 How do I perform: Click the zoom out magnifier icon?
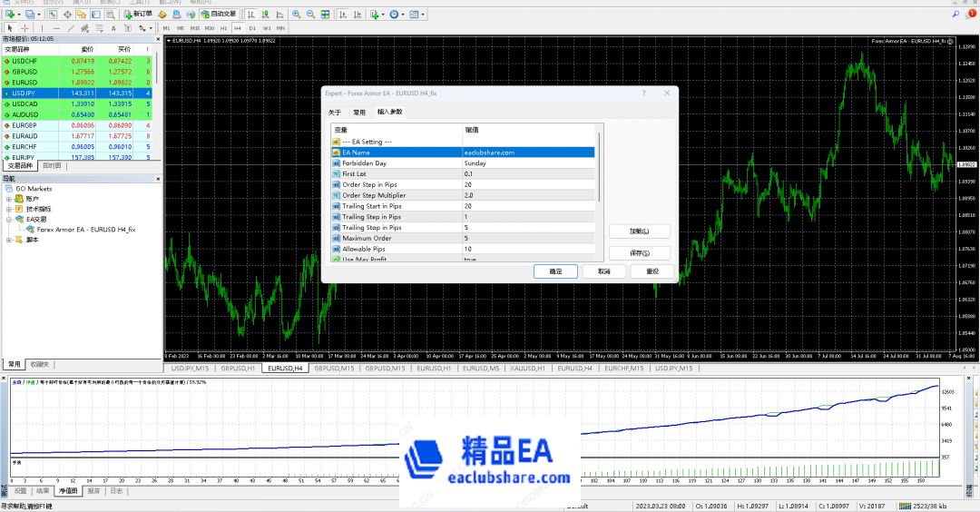point(310,15)
